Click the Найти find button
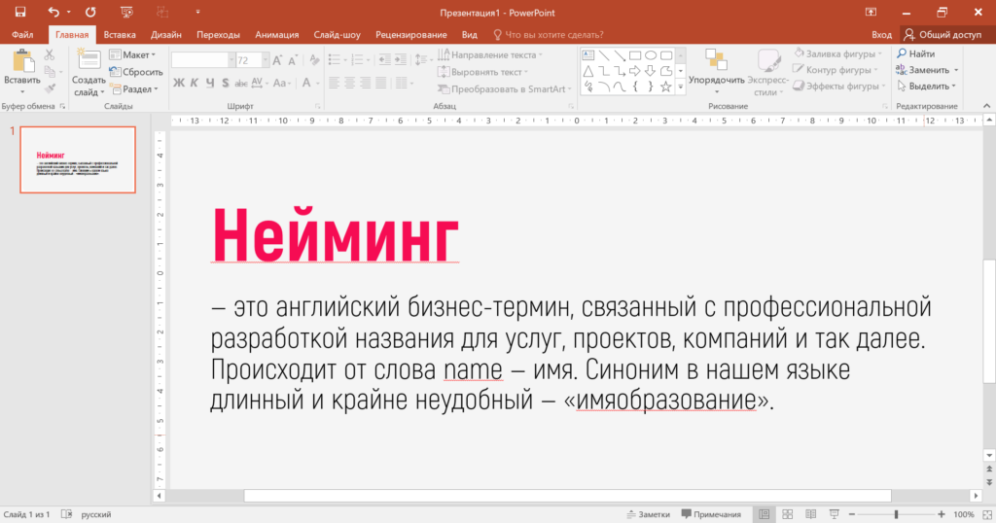The image size is (996, 523). 915,53
